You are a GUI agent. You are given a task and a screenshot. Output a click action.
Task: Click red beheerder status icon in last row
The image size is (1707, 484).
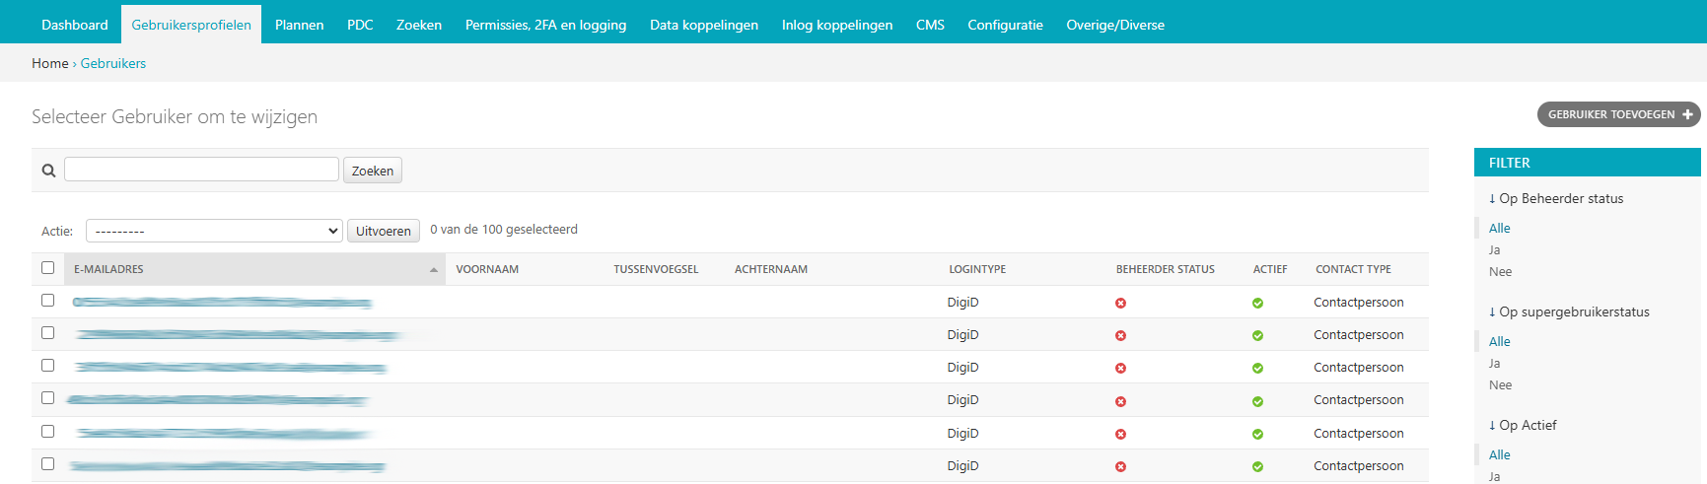click(1120, 467)
